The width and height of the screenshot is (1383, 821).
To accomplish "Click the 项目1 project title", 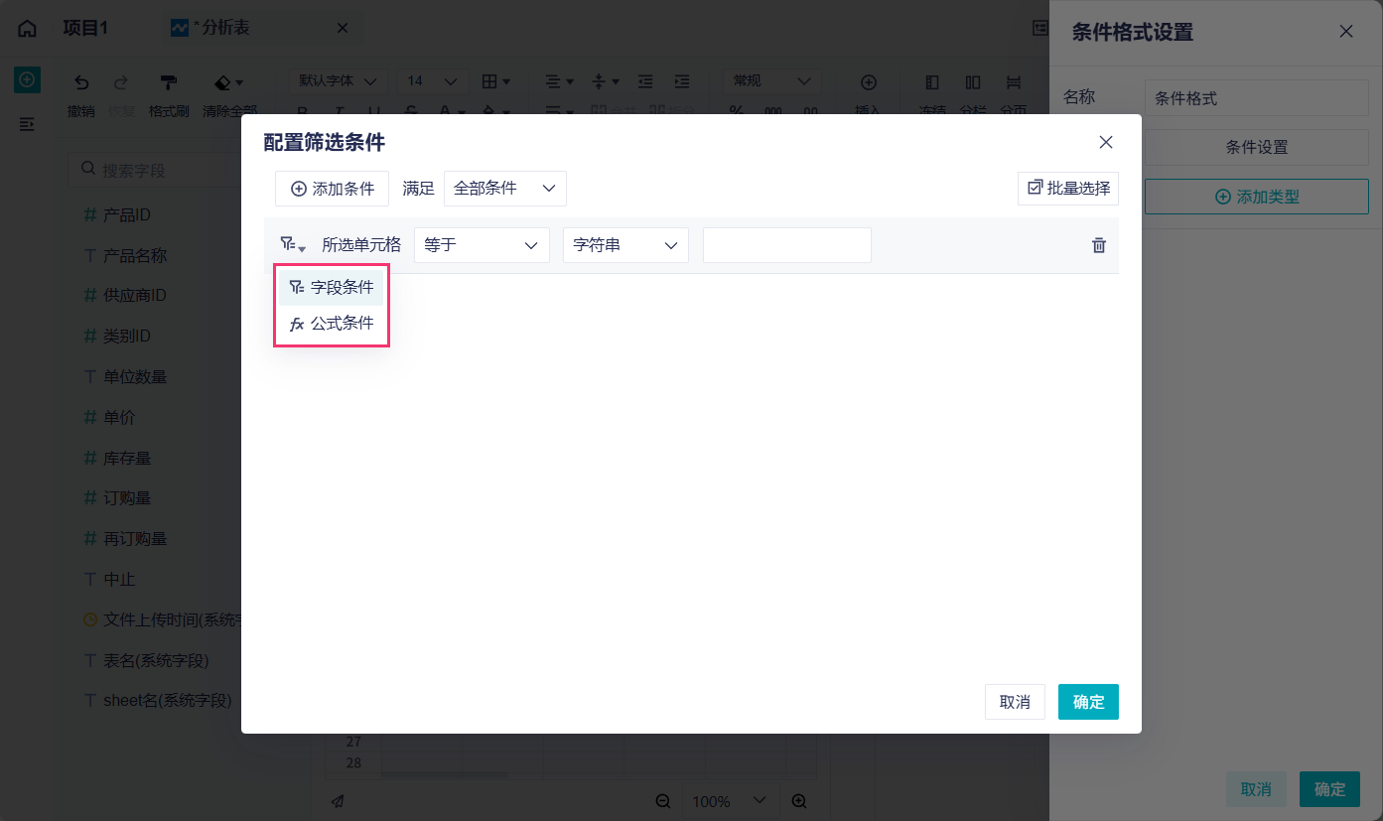I will [x=85, y=28].
